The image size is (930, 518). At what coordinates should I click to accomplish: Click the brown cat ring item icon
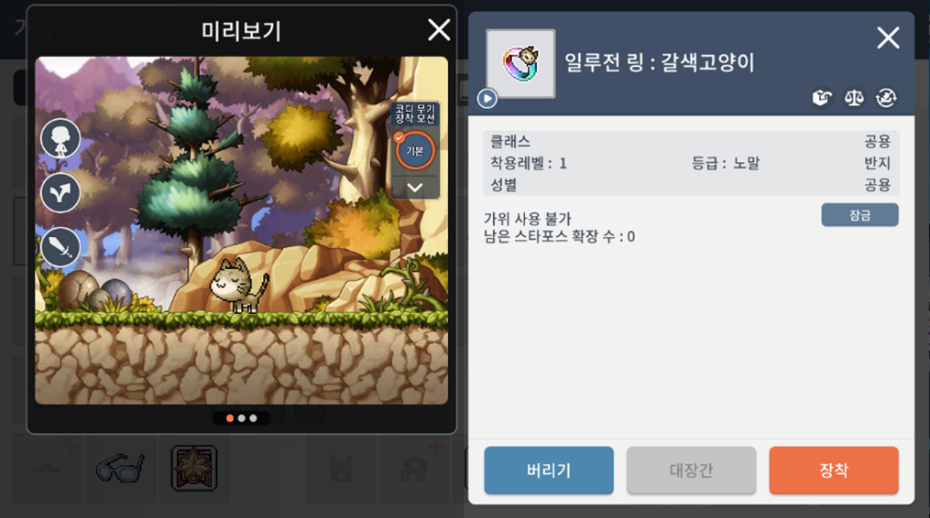point(520,63)
